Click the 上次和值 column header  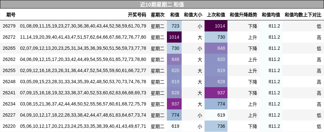[x=216, y=15]
